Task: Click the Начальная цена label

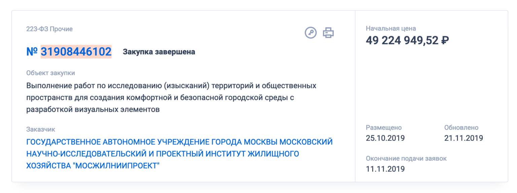Action: click(x=391, y=28)
